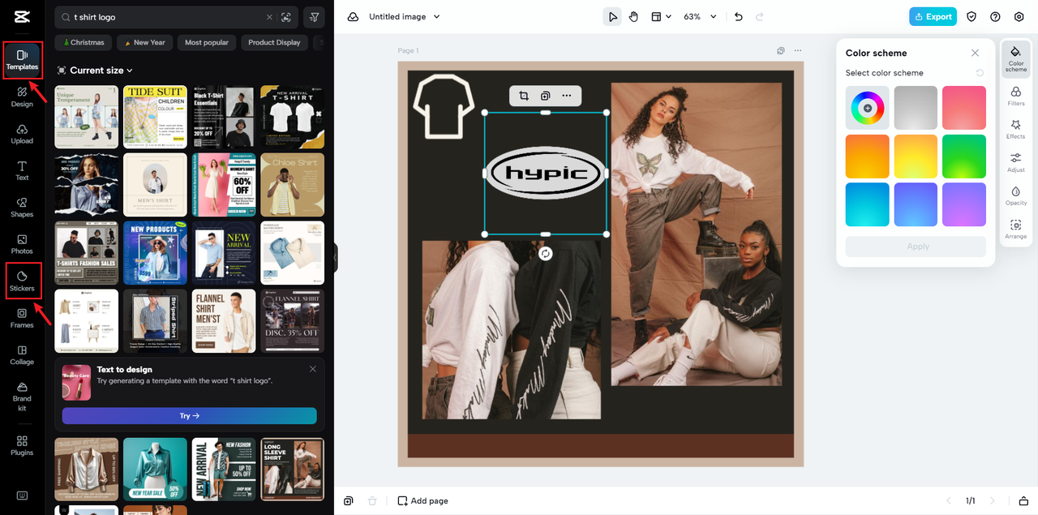The width and height of the screenshot is (1038, 515).
Task: Open the template filter button
Action: pos(314,17)
